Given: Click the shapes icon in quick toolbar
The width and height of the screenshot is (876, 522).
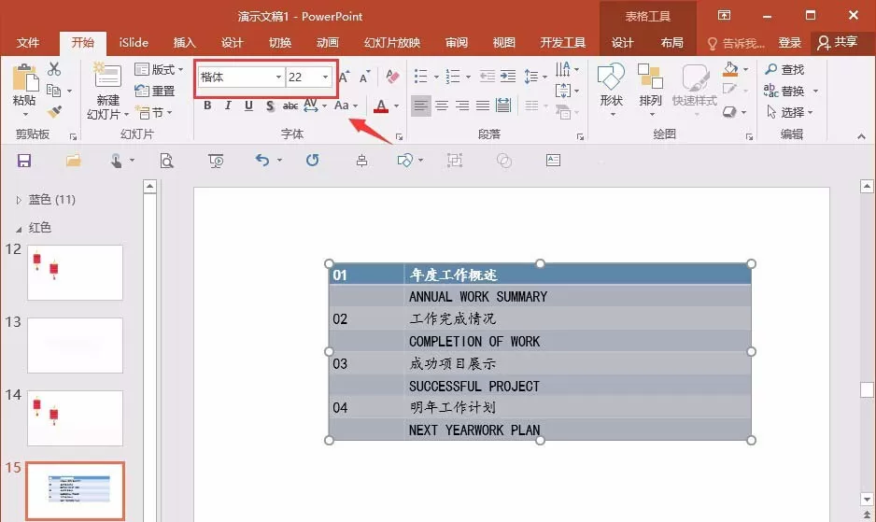Looking at the screenshot, I should (x=405, y=161).
